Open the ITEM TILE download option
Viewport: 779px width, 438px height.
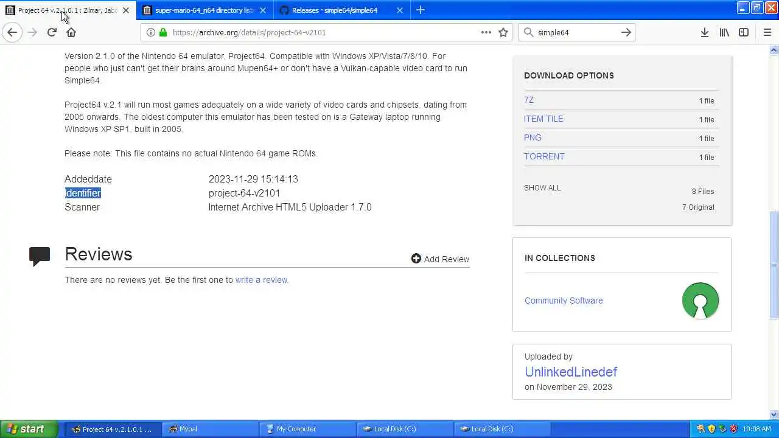pos(543,119)
